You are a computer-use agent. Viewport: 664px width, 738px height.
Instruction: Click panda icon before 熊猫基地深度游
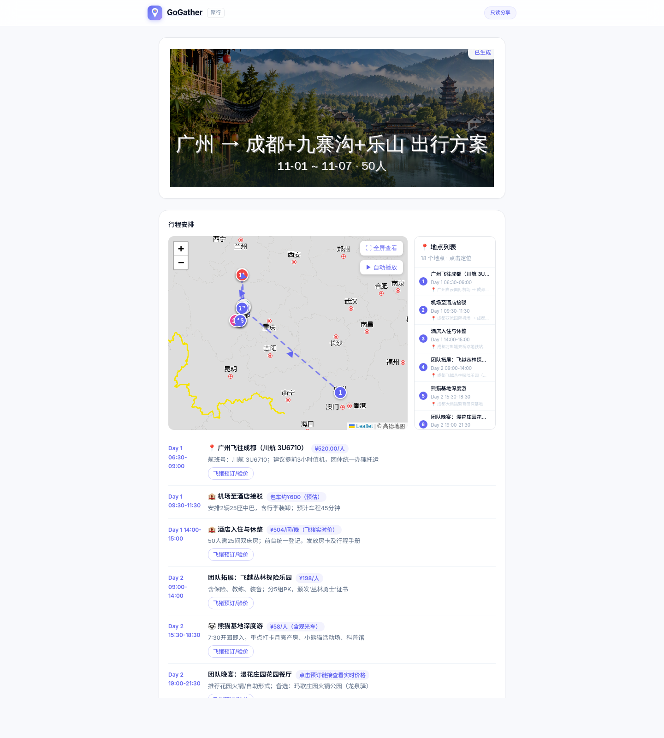click(212, 626)
